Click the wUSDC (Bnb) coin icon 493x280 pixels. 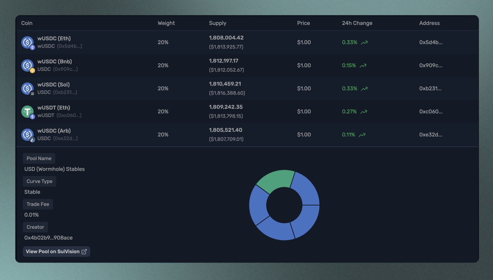coord(28,65)
